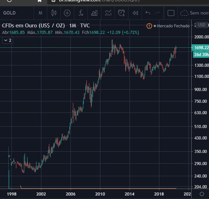Open the M timeframe interval selector
209x199 pixels.
tap(40, 13)
